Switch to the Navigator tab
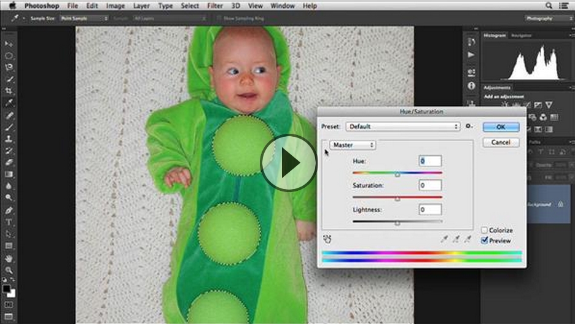Image resolution: width=575 pixels, height=324 pixels. [x=522, y=36]
